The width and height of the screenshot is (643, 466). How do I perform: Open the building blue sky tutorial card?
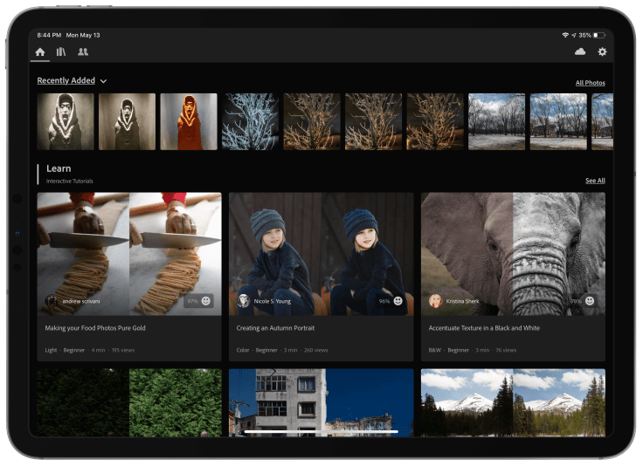click(321, 403)
